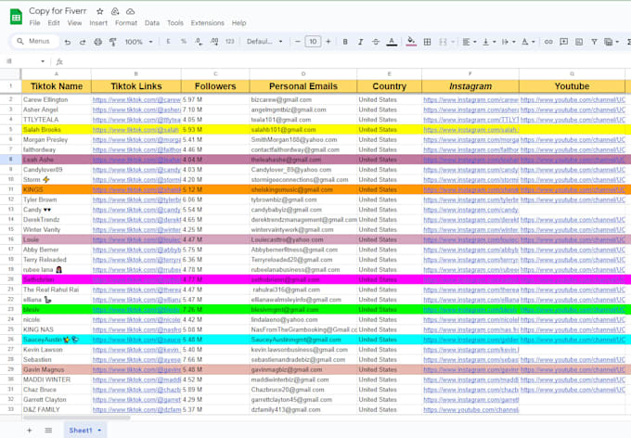The image size is (631, 438).
Task: Add a new sheet with plus button
Action: (30, 431)
